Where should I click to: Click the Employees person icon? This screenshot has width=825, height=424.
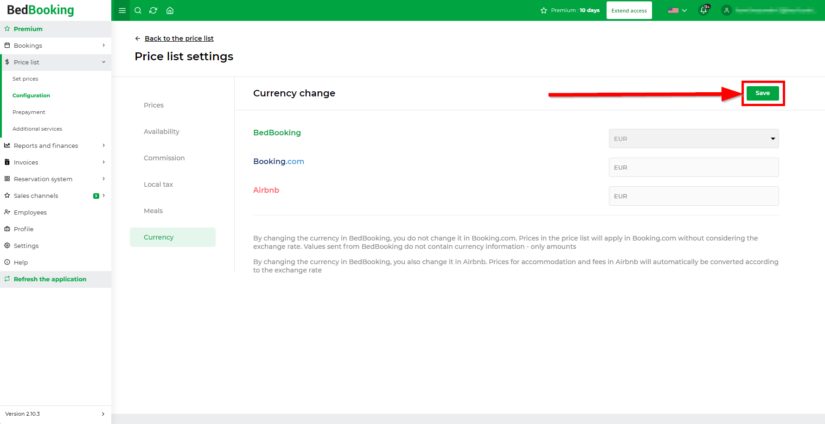(7, 212)
